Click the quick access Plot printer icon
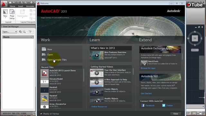 tap(31, 2)
